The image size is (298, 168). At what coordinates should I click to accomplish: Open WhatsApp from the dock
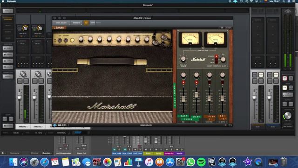(x=190, y=162)
